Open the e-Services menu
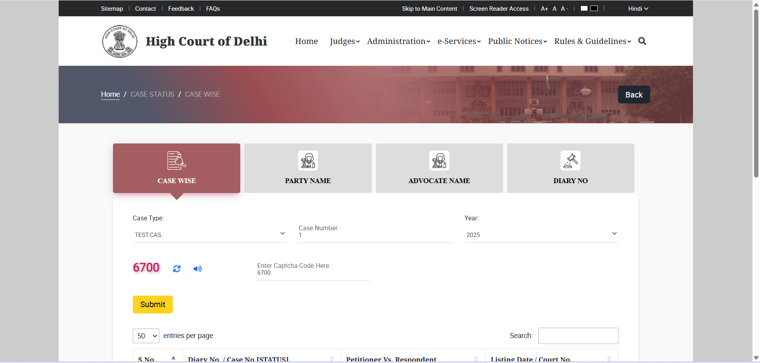 (x=459, y=41)
